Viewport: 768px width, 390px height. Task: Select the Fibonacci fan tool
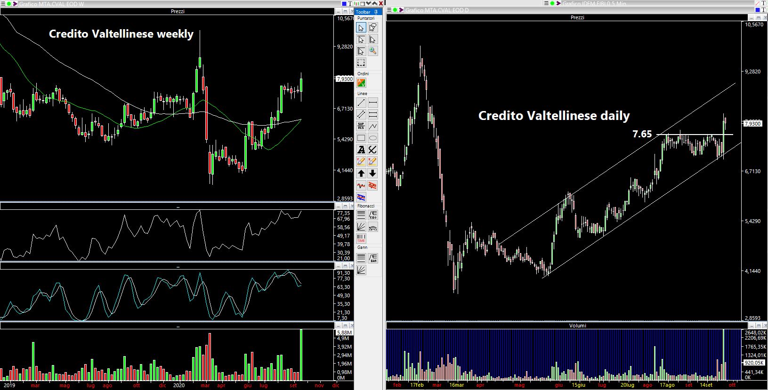361,227
